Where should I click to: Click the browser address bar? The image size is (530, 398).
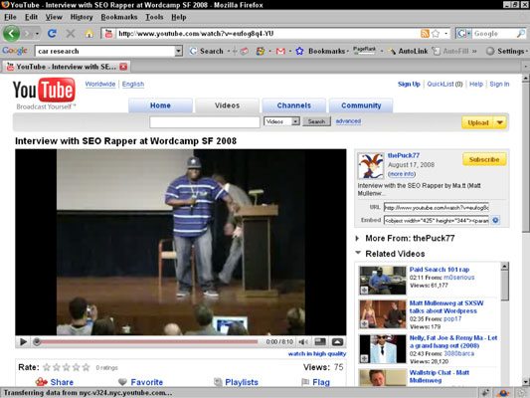267,34
